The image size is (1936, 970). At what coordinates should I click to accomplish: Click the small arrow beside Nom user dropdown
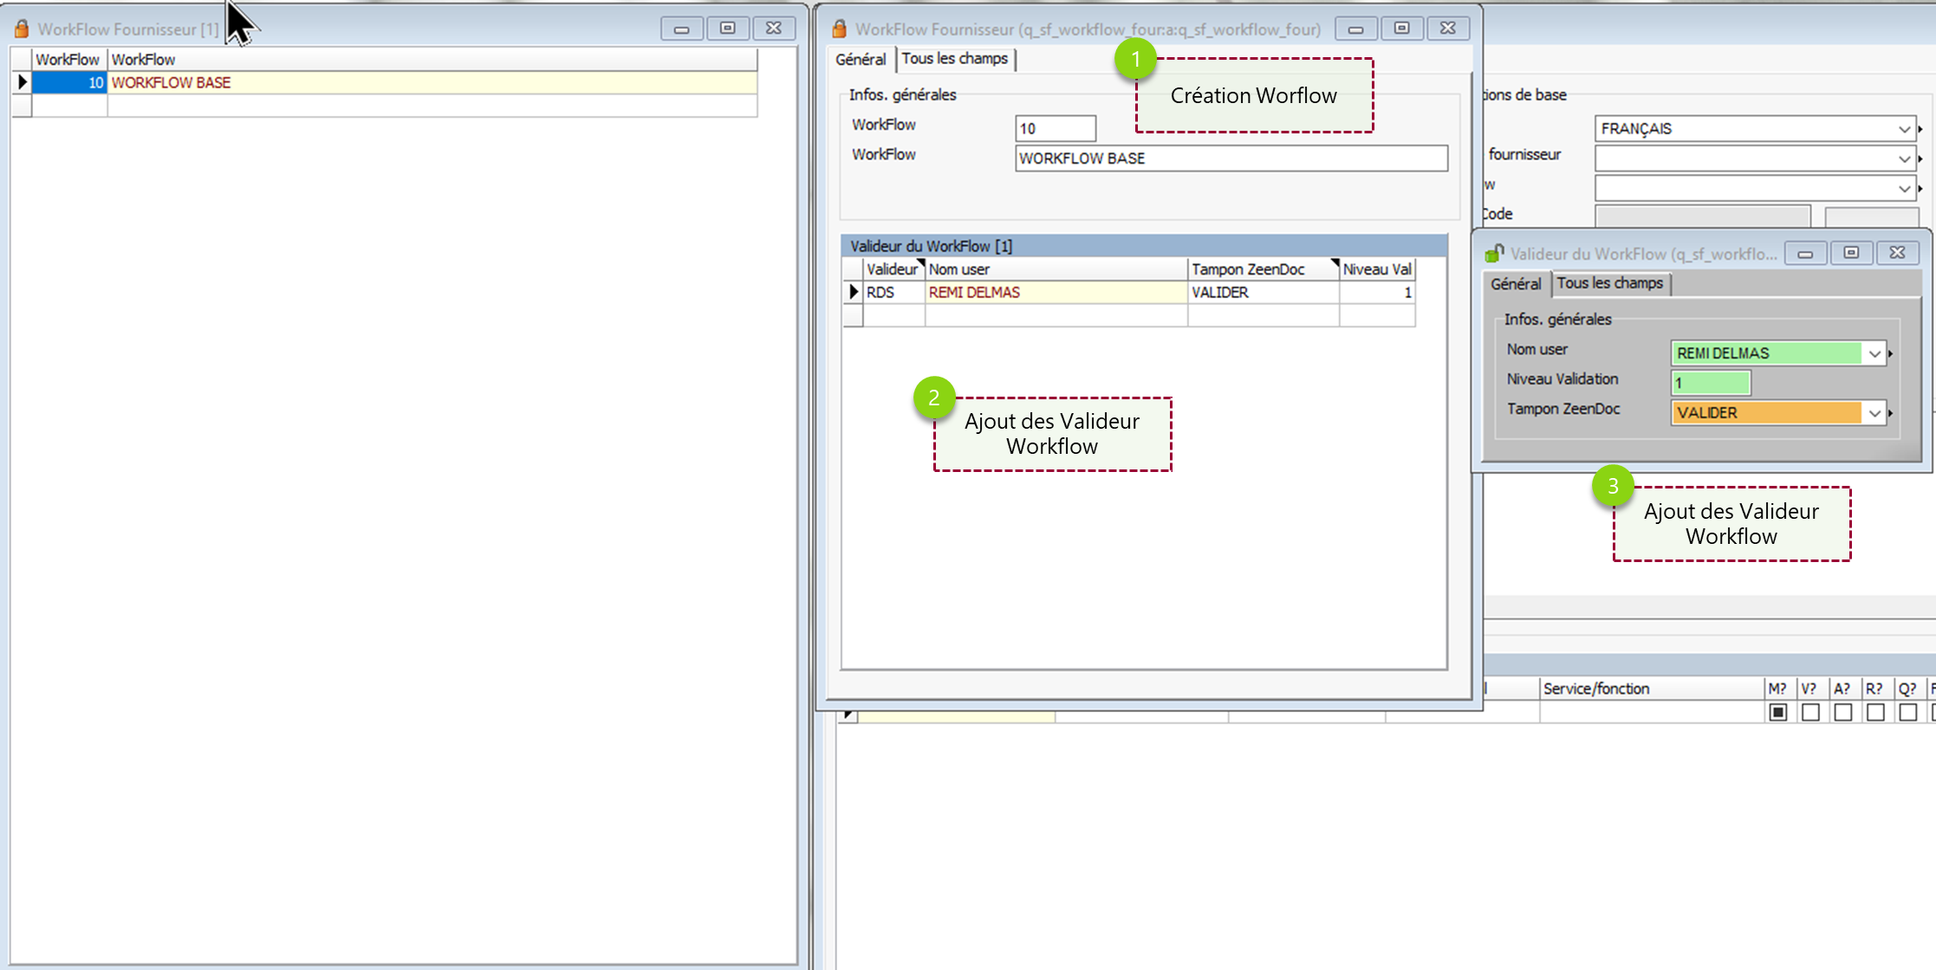tap(1891, 353)
